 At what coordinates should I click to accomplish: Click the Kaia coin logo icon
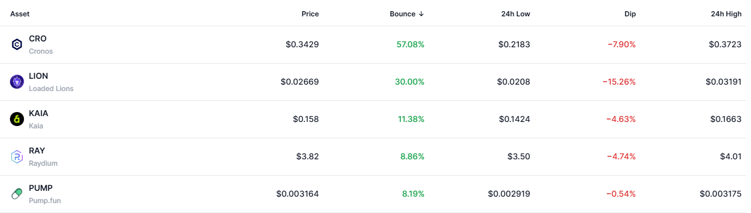[17, 119]
